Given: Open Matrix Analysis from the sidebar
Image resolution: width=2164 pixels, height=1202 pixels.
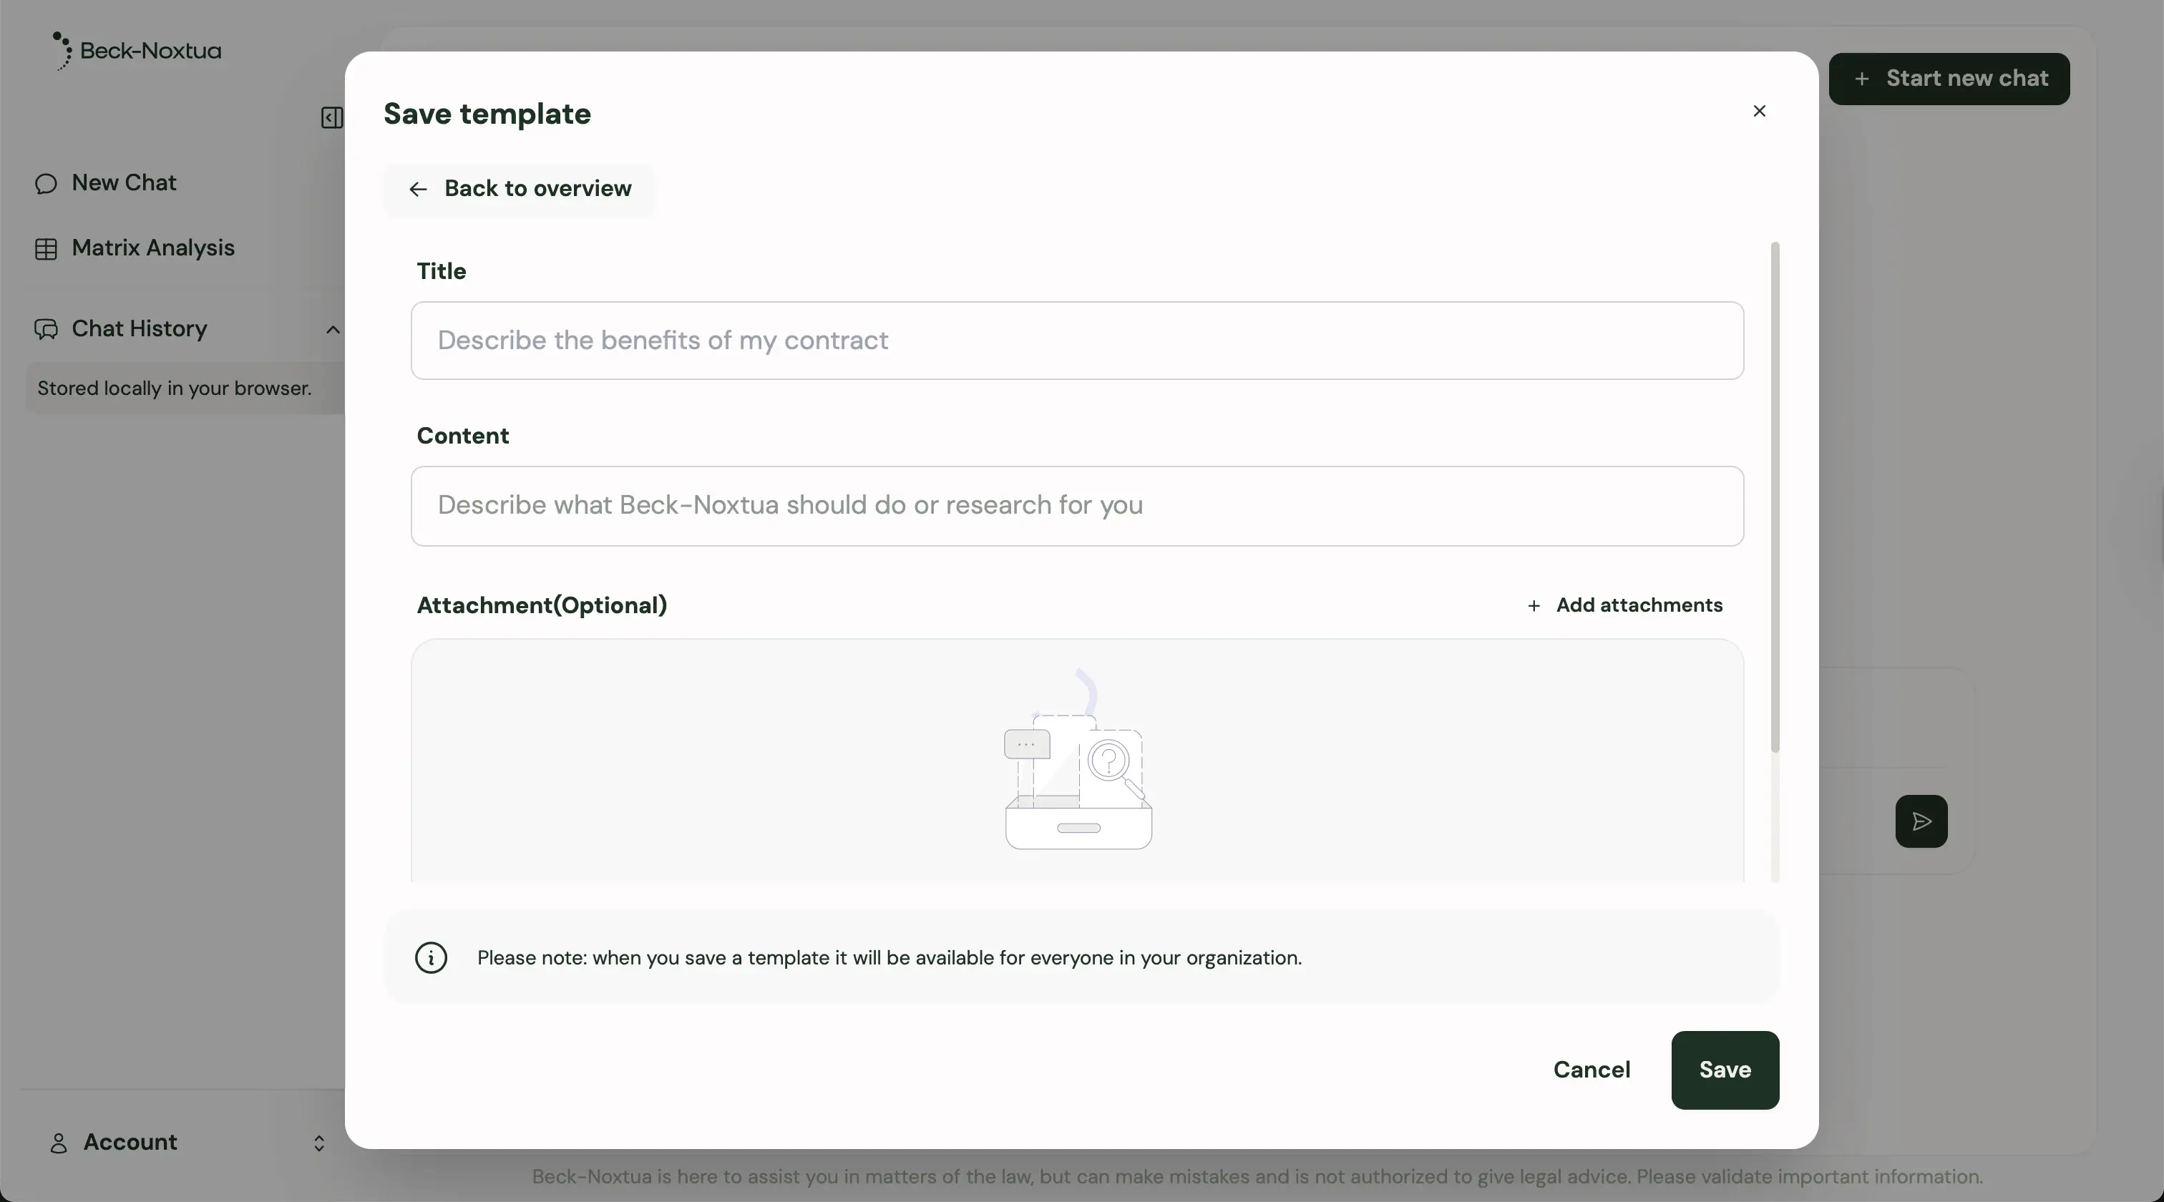Looking at the screenshot, I should (x=153, y=248).
